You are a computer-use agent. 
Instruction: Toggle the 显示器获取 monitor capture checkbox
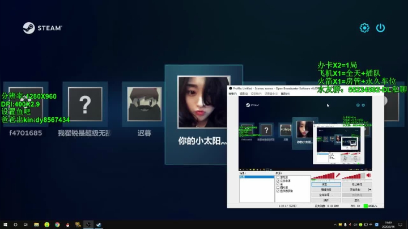tap(278, 191)
